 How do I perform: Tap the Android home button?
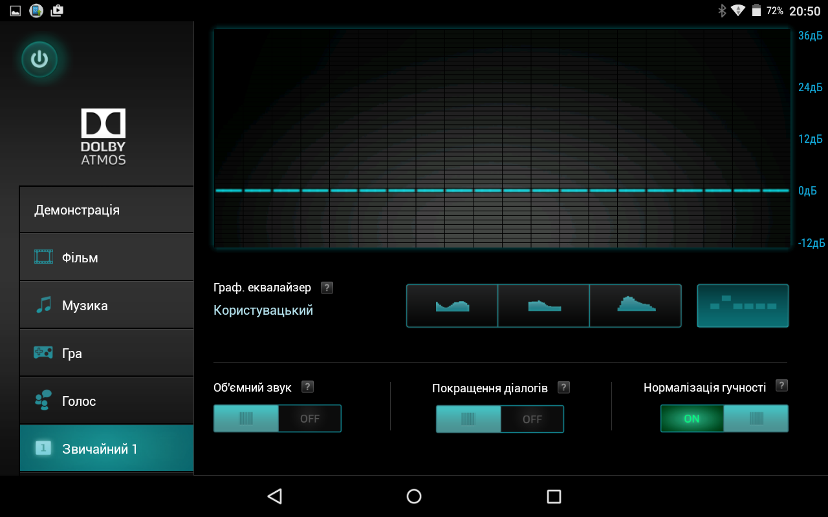pos(414,496)
